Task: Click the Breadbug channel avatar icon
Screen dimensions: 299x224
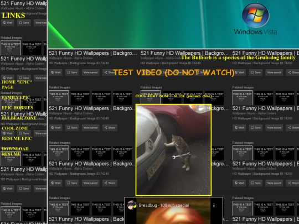Action: pos(132,205)
